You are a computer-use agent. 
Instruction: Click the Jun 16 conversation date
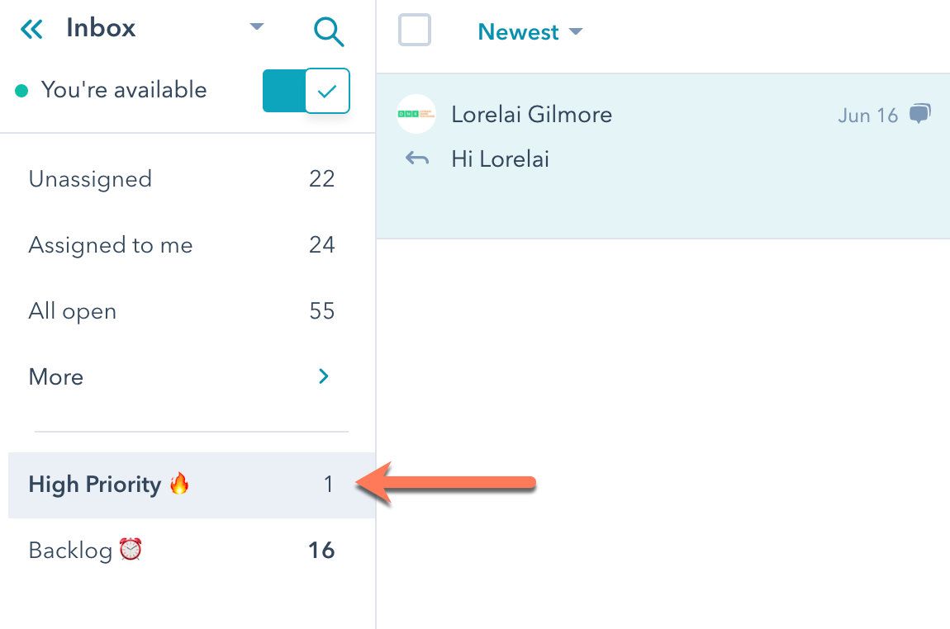[867, 116]
